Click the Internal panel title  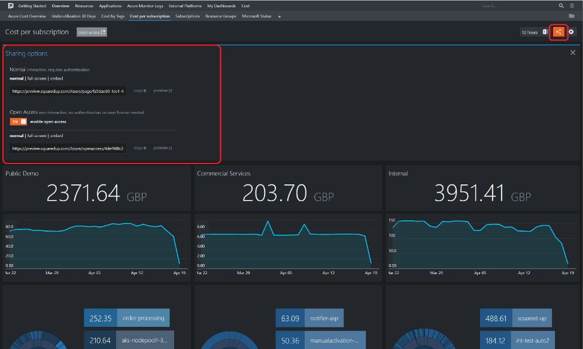398,174
